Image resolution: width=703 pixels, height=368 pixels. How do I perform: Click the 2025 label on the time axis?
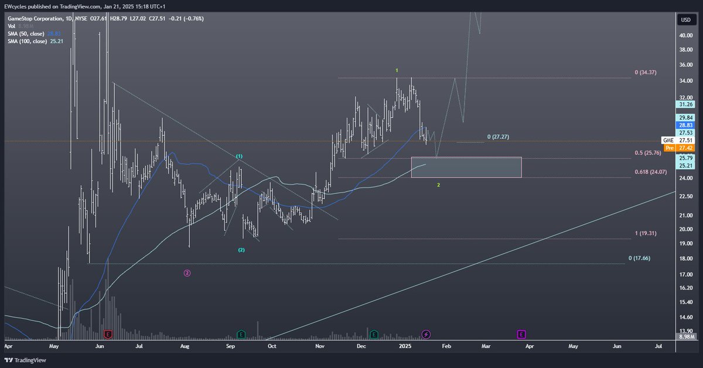pyautogui.click(x=405, y=346)
